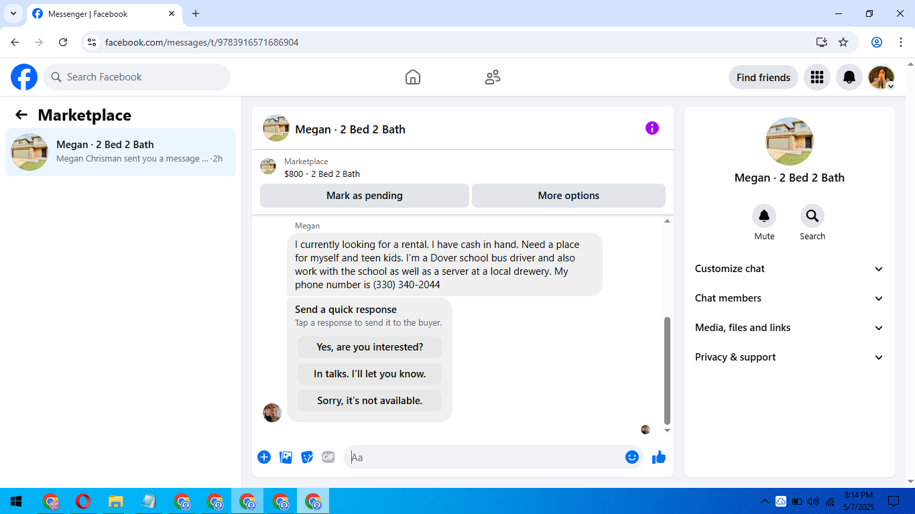
Task: Open a new browser tab
Action: (196, 13)
